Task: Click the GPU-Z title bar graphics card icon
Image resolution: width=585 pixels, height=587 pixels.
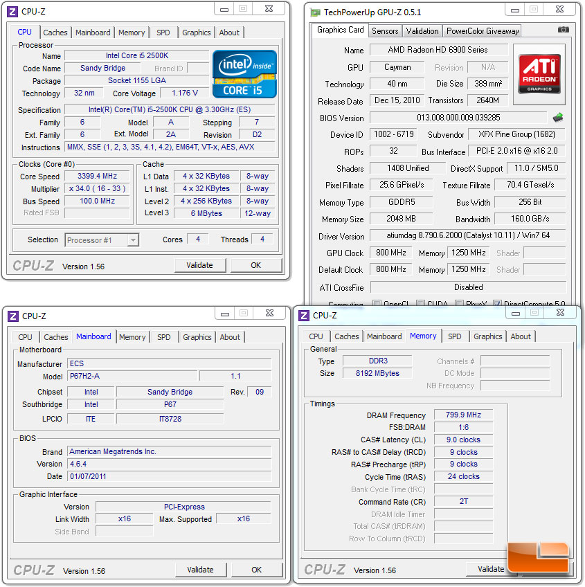Action: pos(315,12)
